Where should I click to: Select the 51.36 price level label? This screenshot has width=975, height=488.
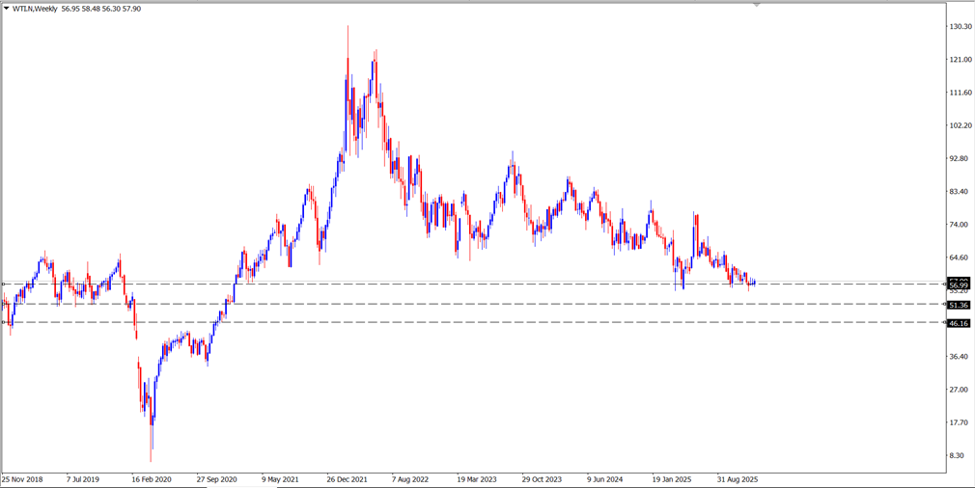(x=958, y=305)
